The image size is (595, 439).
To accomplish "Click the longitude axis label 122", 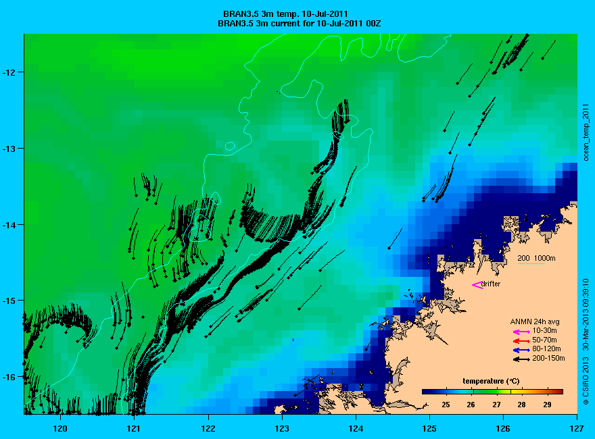I will pyautogui.click(x=208, y=429).
